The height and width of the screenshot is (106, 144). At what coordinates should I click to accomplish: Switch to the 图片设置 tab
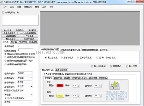coord(33,42)
